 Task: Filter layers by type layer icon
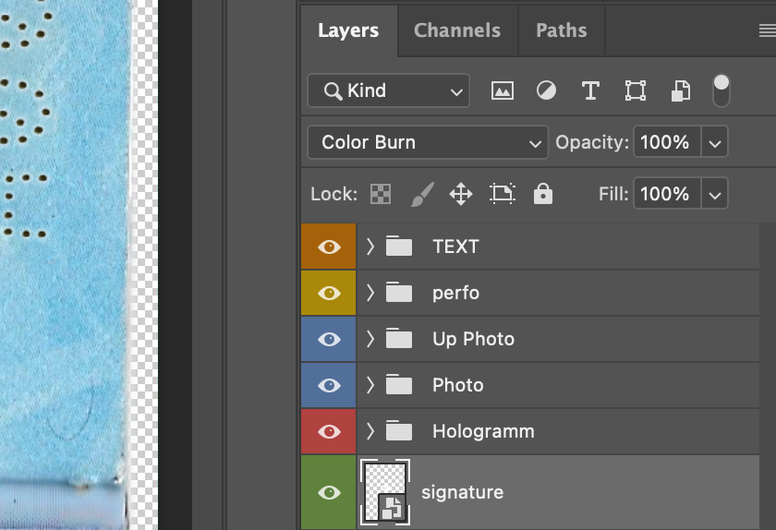[x=590, y=90]
